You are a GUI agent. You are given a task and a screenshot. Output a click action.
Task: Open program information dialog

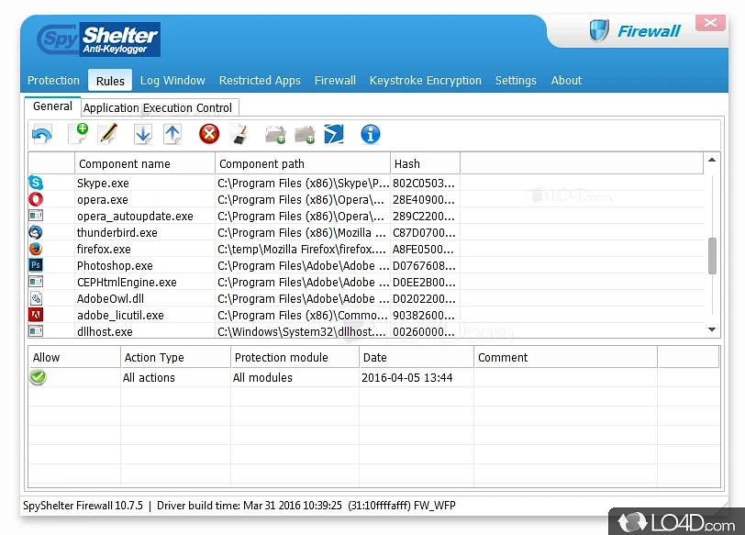point(370,134)
